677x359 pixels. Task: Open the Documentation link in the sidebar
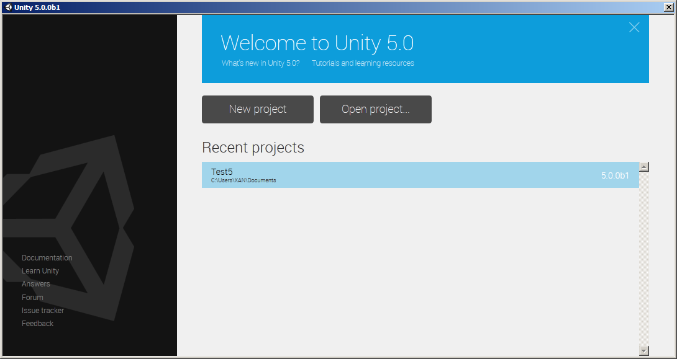47,258
